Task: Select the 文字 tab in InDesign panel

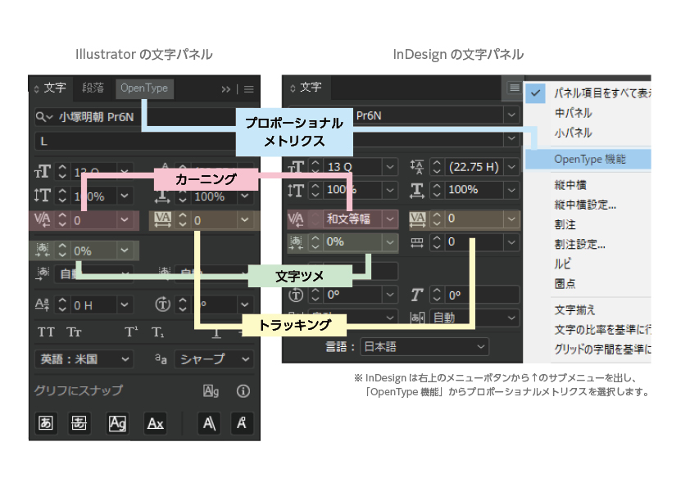Action: (x=311, y=87)
